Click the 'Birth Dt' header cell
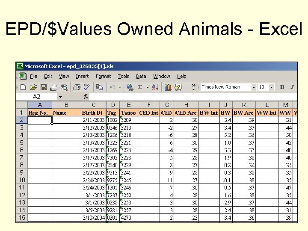308x231 pixels. point(94,113)
